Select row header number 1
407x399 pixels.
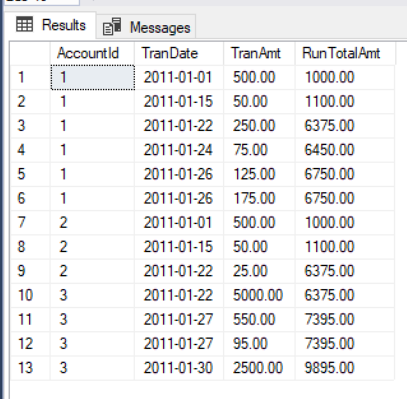30,78
